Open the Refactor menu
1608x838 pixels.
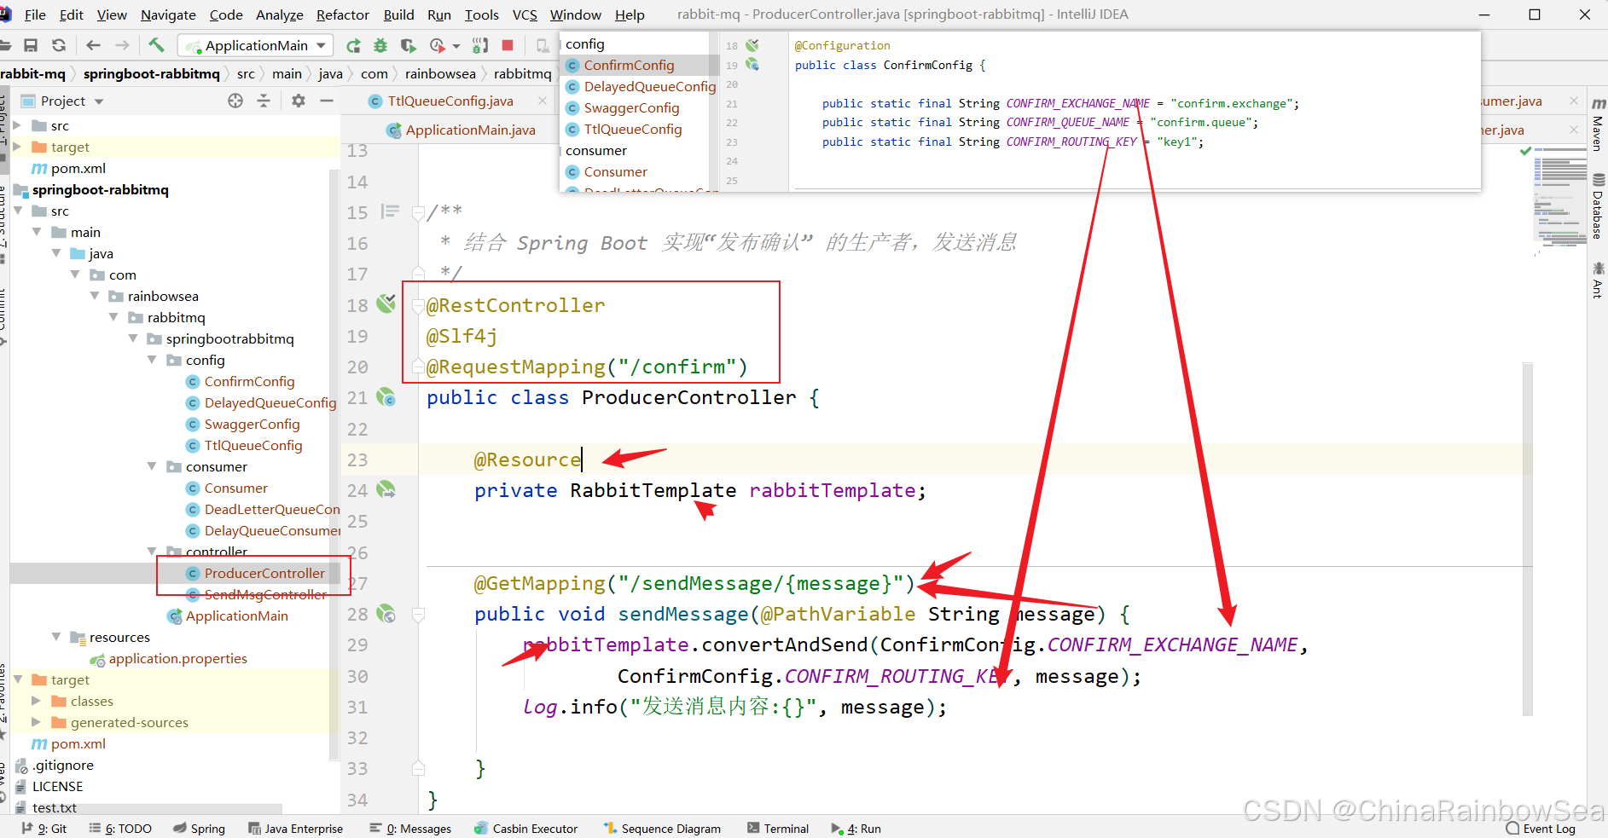tap(342, 14)
